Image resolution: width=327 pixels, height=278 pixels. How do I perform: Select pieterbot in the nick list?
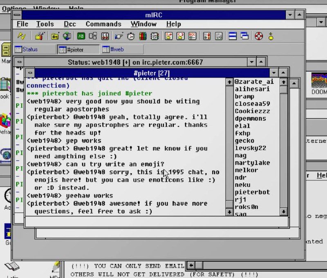coord(252,192)
